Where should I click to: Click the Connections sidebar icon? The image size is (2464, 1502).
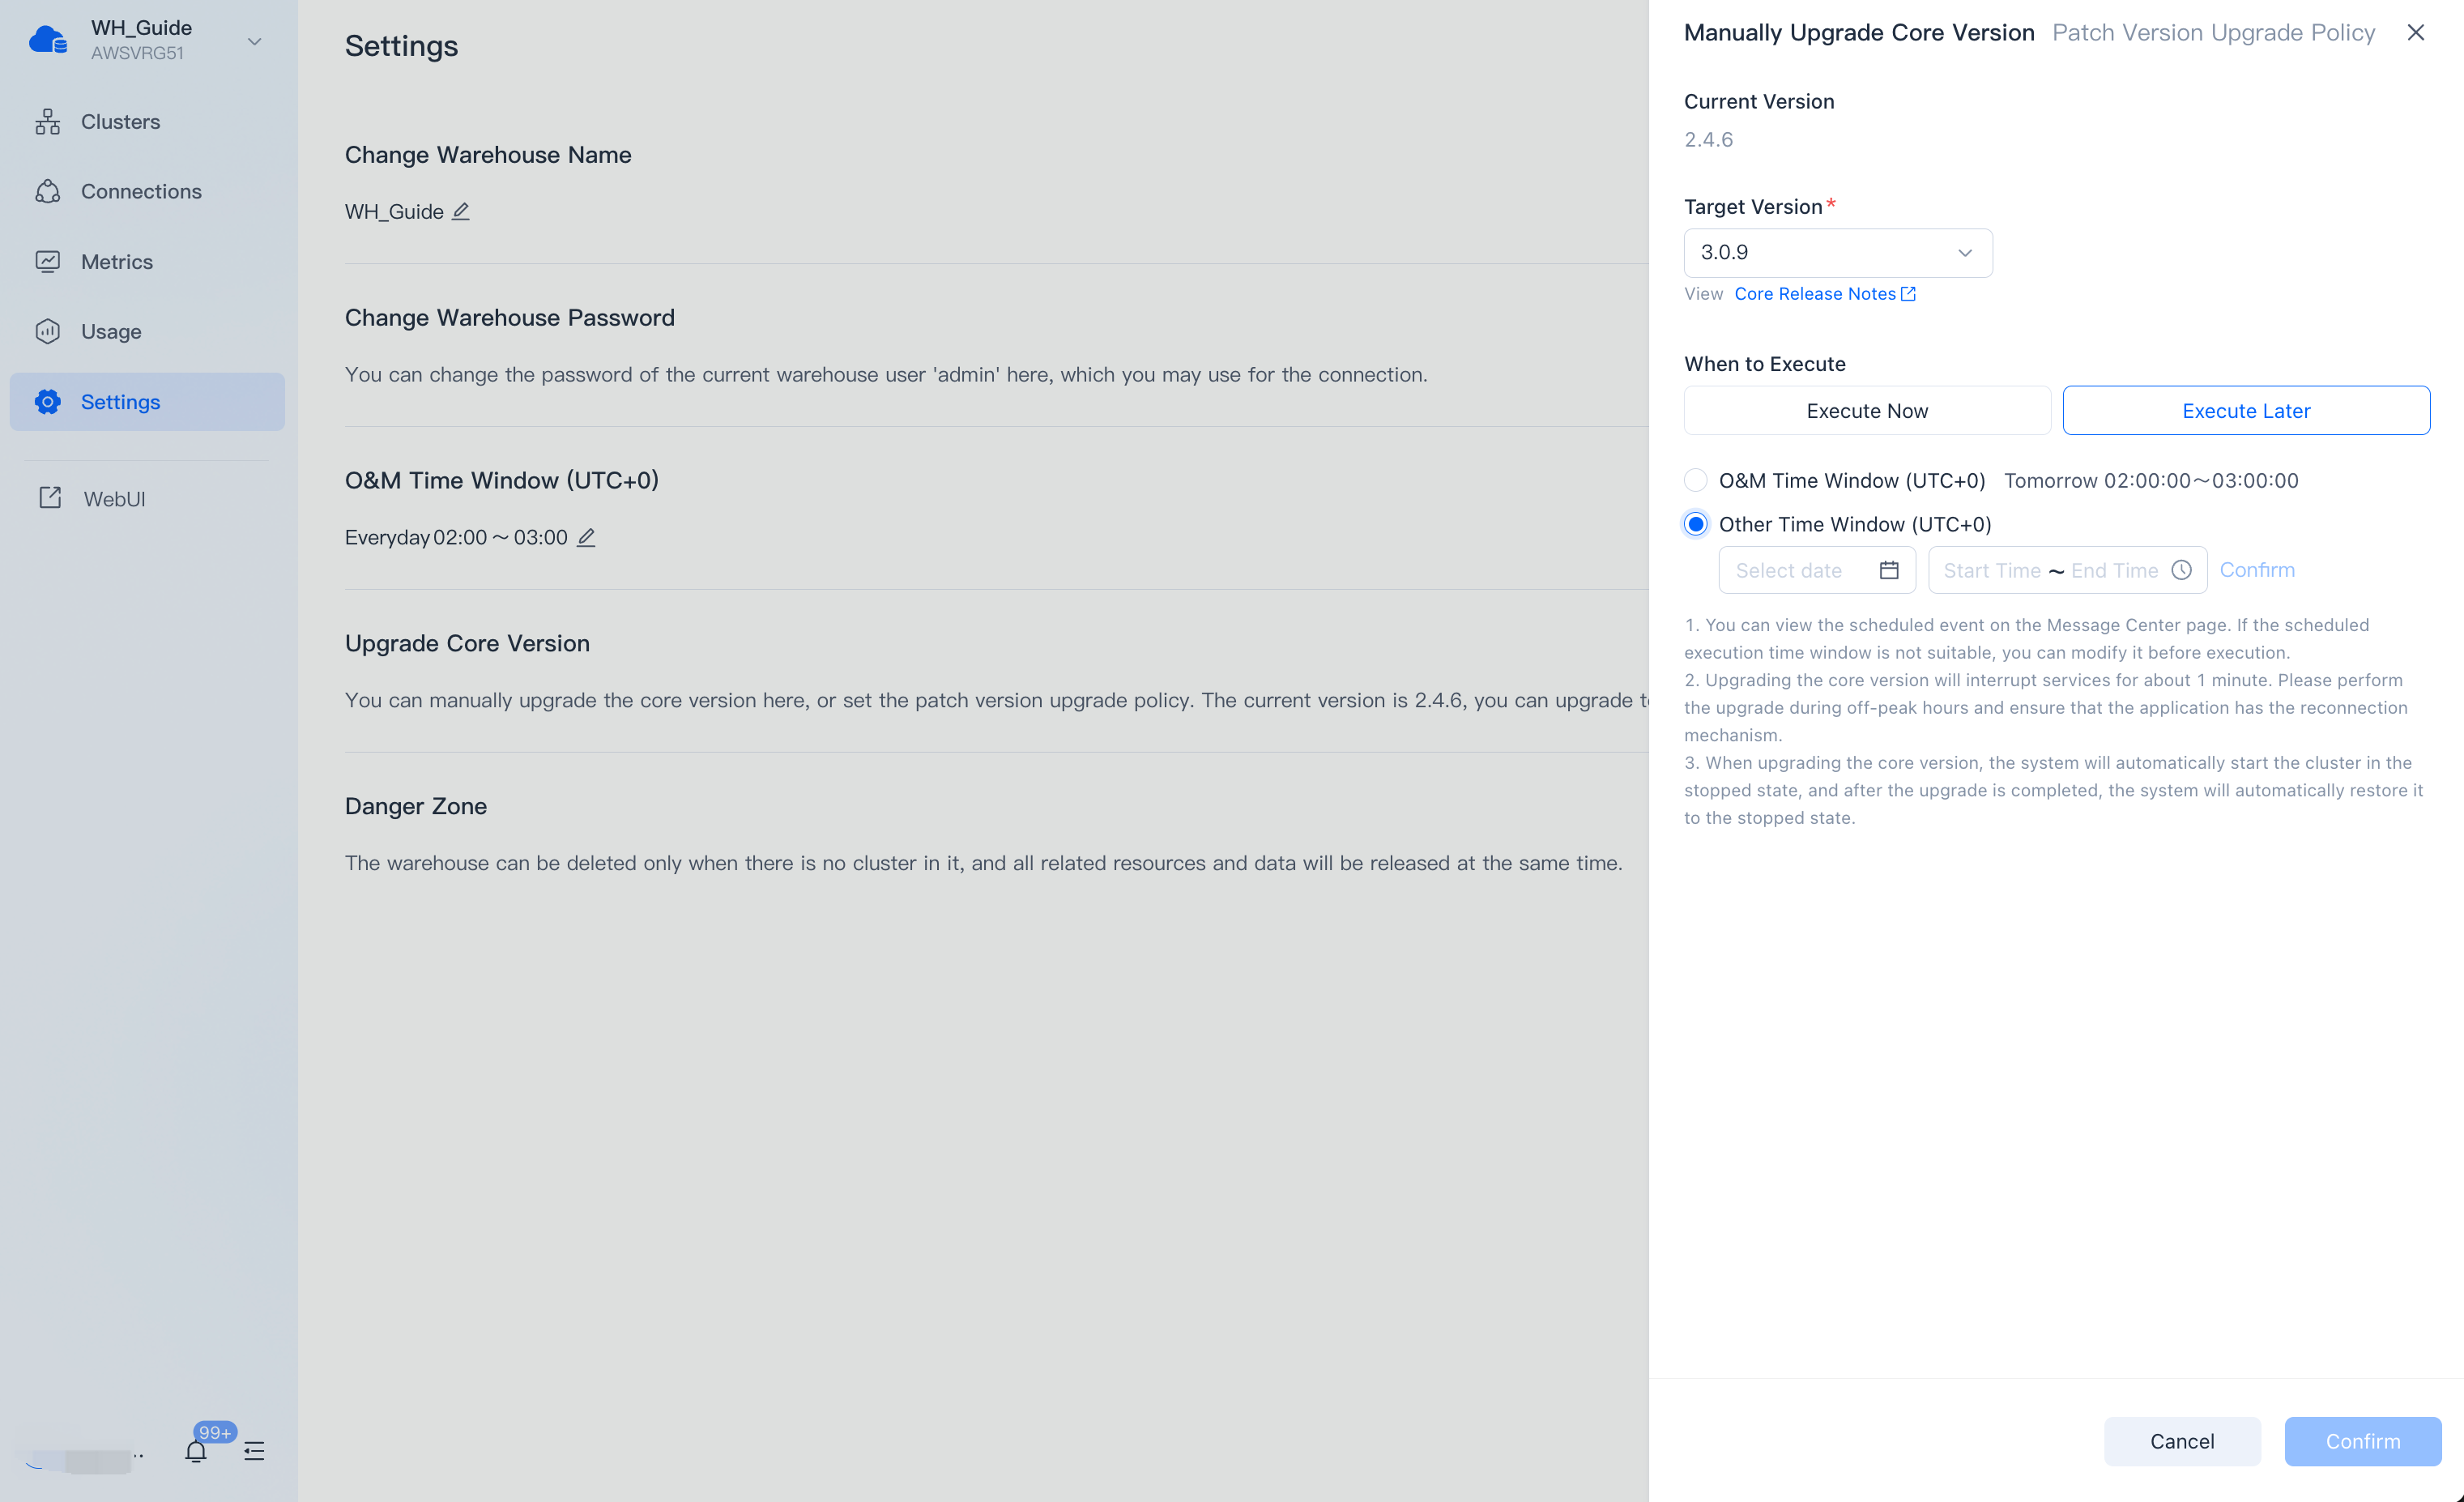pos(48,192)
